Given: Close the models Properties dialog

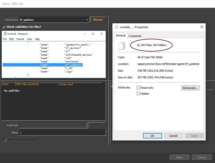Looking at the screenshot, I should [x=202, y=27].
